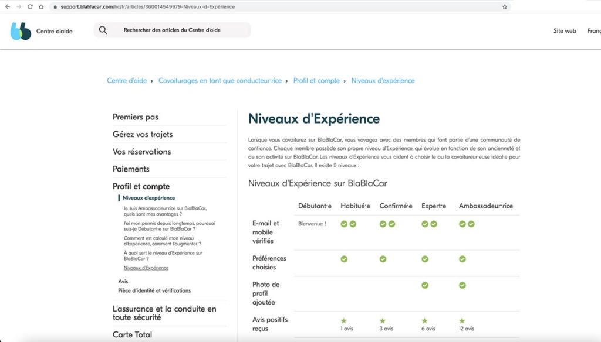Image resolution: width=601 pixels, height=342 pixels.
Task: Click the Photo de profil ajoutée row label
Action: tap(266, 293)
